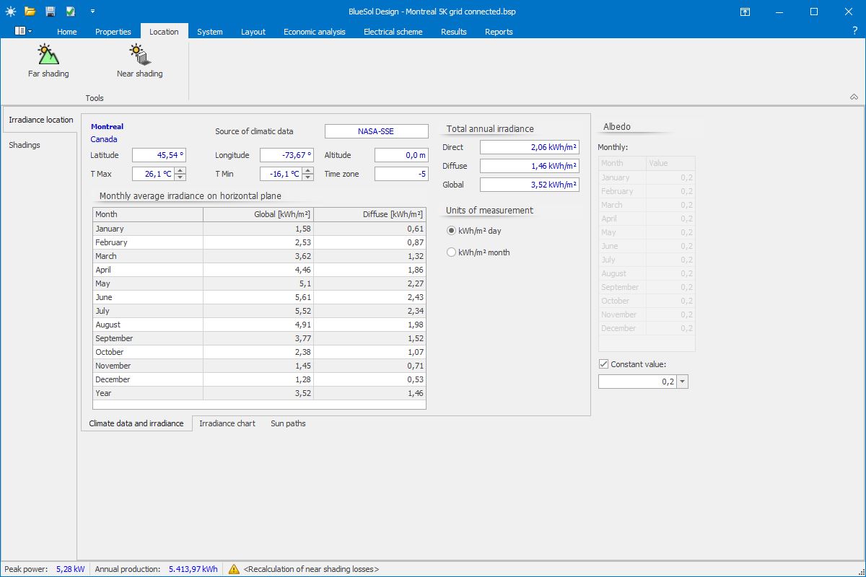Open the Reports ribbon tab
Screen dimensions: 866x577
(499, 32)
